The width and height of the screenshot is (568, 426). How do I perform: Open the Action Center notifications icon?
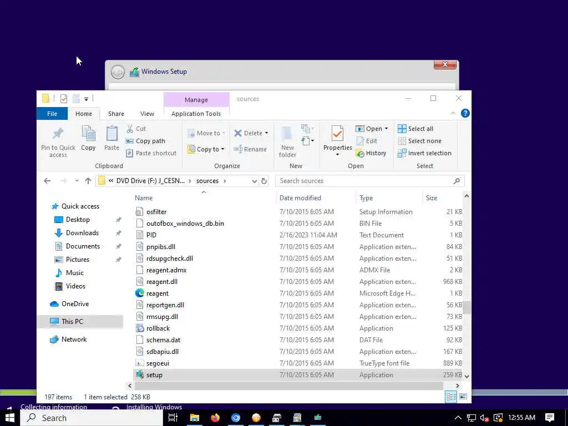point(550,418)
